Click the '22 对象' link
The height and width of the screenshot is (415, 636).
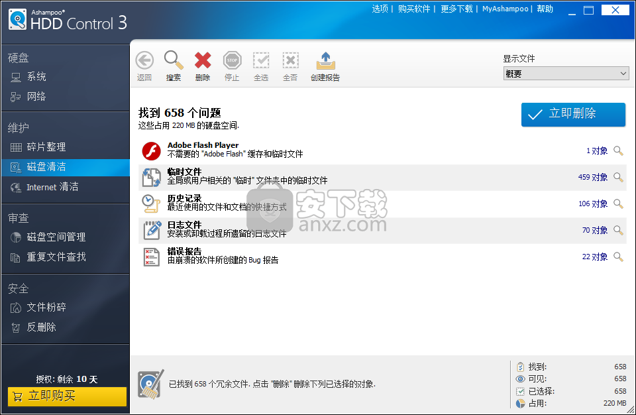click(595, 257)
